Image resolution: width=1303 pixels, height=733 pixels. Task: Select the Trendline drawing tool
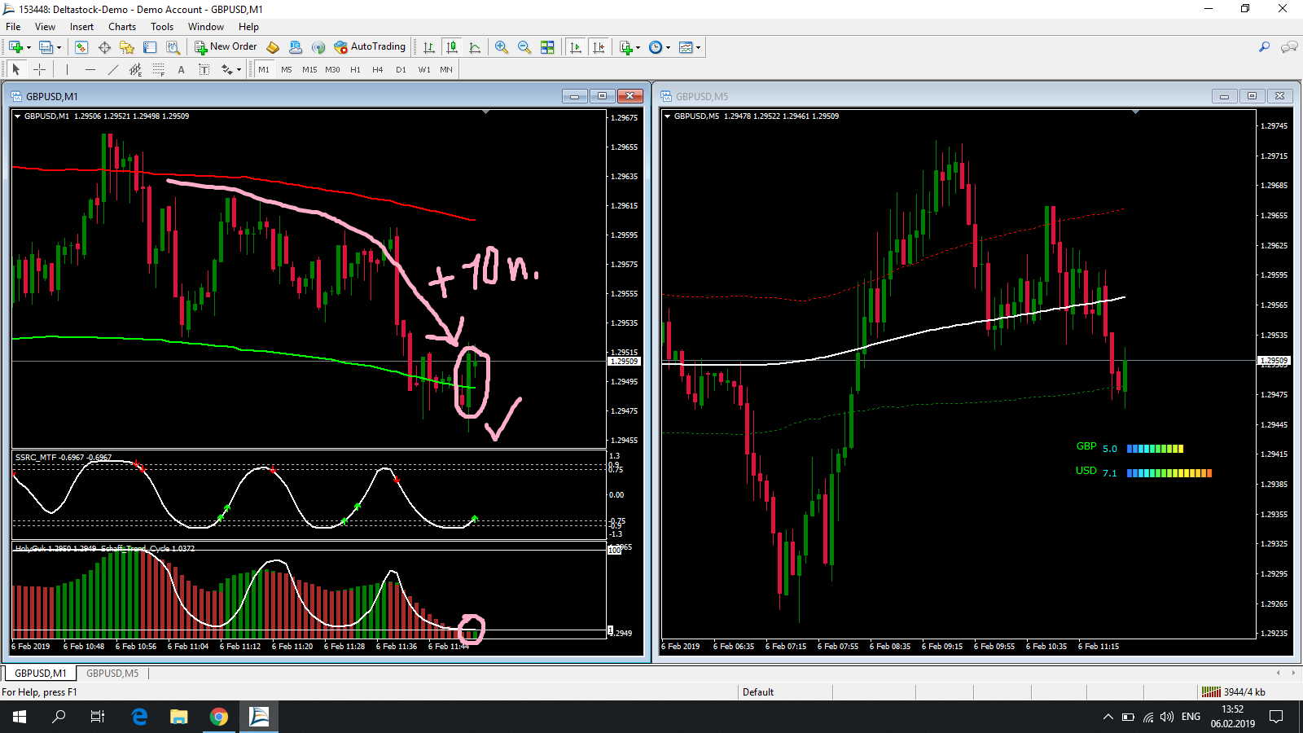(x=112, y=70)
